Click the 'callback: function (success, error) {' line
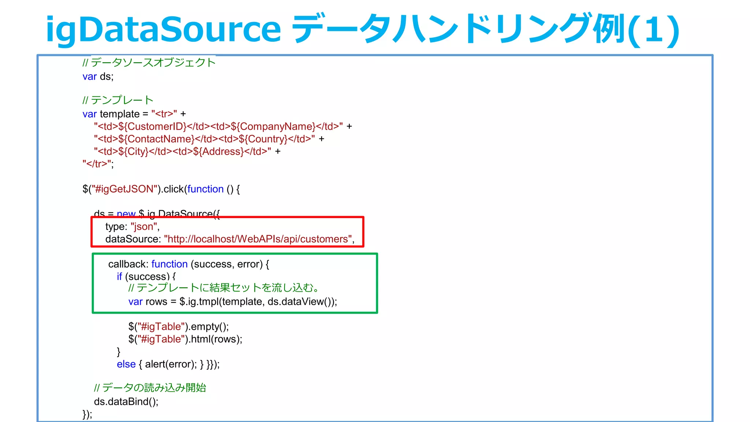 pyautogui.click(x=189, y=264)
